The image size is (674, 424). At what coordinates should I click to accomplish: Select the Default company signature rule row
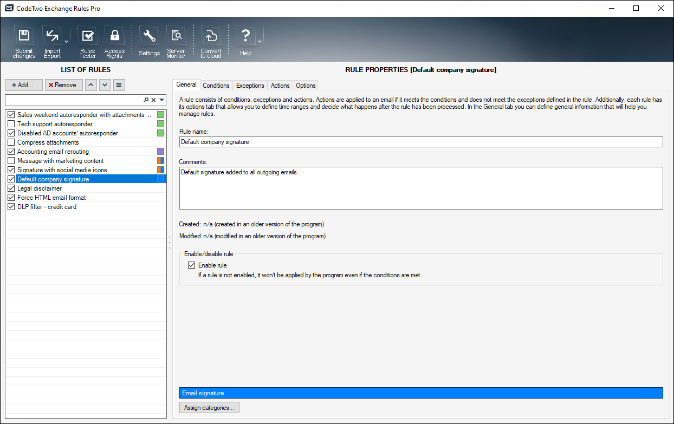(x=86, y=179)
